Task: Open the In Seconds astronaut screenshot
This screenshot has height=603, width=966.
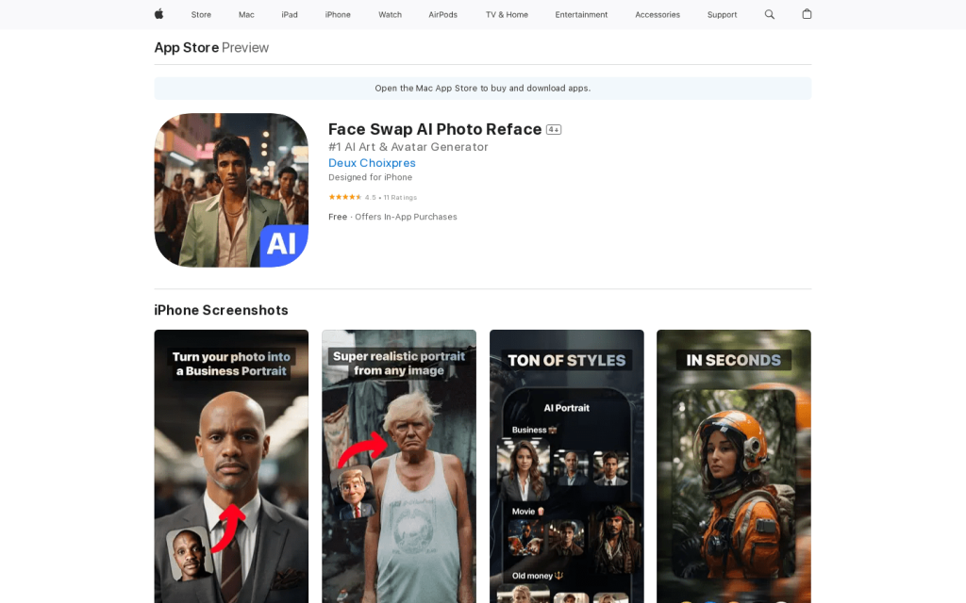Action: point(733,466)
